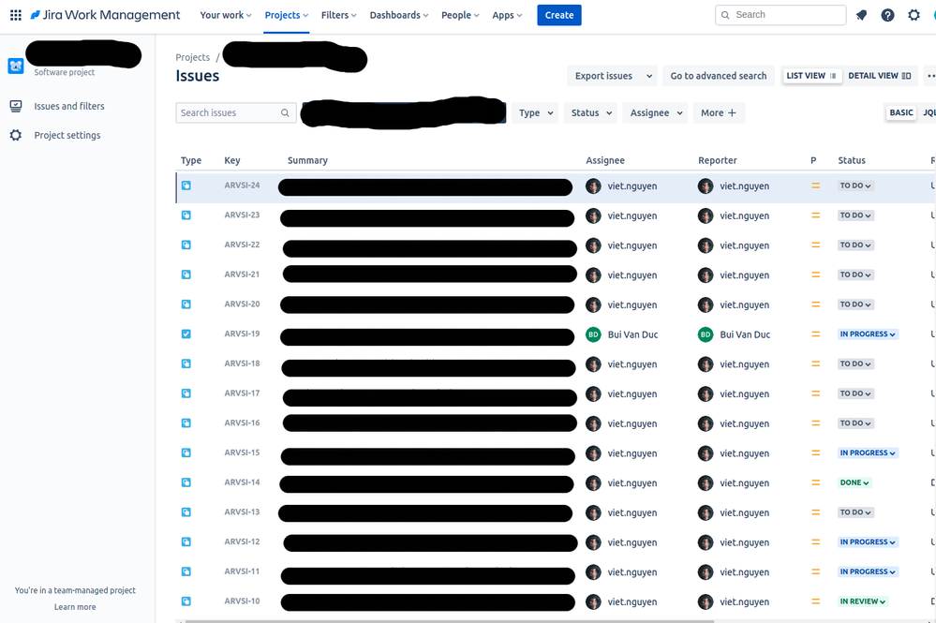The height and width of the screenshot is (623, 936).
Task: Click the Create button
Action: [x=559, y=15]
